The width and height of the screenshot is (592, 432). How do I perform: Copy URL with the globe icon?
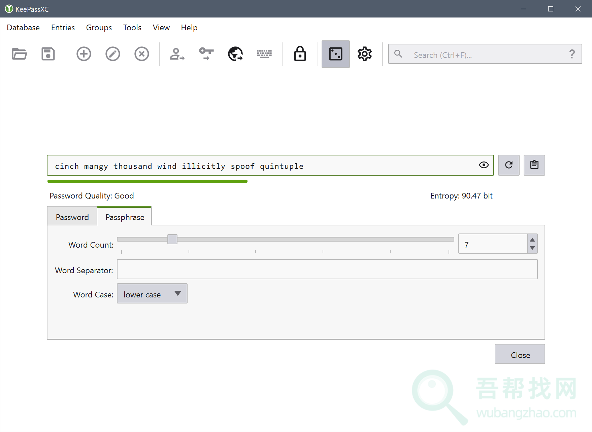click(235, 54)
